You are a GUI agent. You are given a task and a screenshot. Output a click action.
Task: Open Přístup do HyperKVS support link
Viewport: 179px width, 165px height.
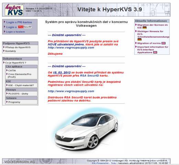[18, 47]
